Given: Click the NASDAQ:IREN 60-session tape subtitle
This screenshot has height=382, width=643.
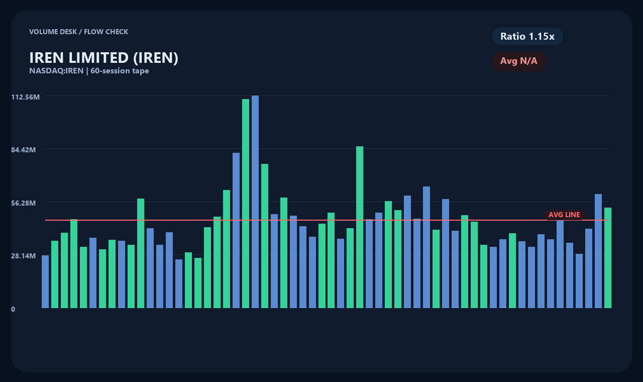Looking at the screenshot, I should pos(89,71).
